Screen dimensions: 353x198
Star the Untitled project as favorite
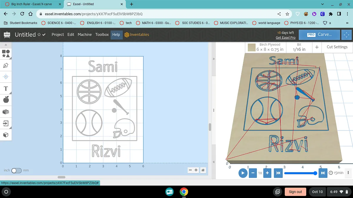pos(39,35)
